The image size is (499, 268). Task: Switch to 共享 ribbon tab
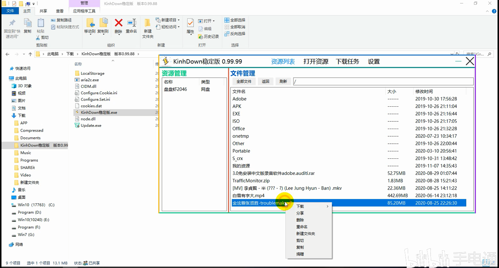tap(43, 11)
